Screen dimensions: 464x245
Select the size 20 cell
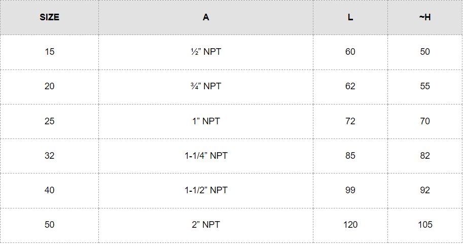(49, 86)
